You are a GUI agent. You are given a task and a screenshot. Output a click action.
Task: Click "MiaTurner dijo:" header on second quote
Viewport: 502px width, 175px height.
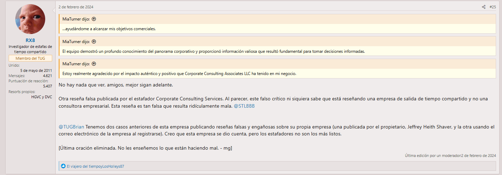(x=76, y=42)
